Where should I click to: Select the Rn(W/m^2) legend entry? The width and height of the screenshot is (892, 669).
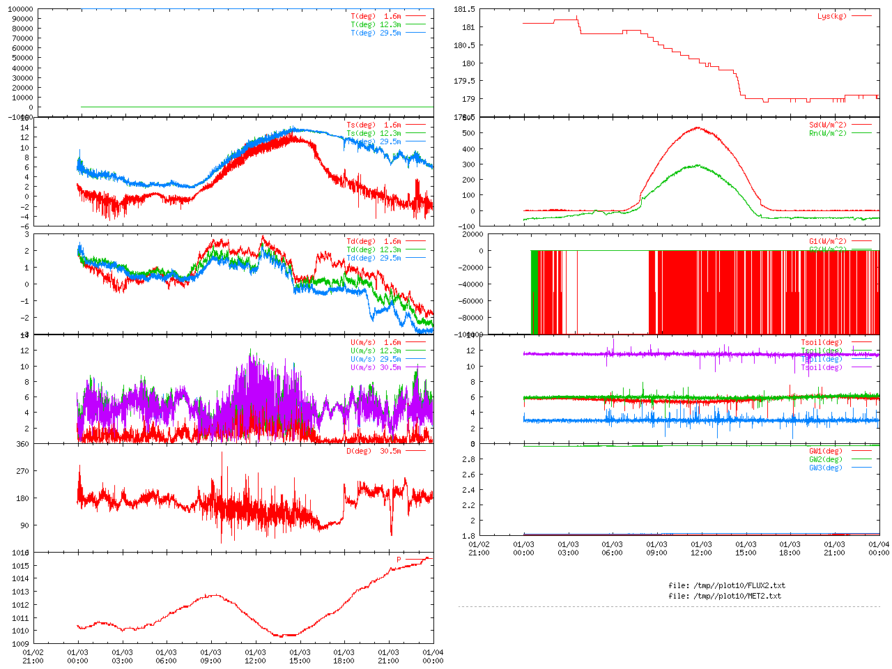click(828, 134)
